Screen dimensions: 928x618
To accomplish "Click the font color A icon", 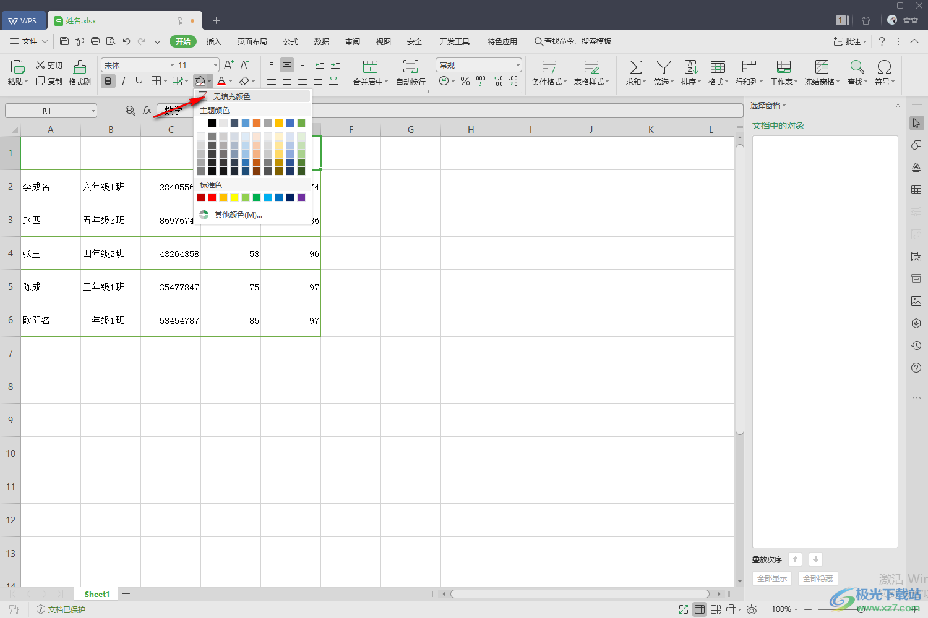I will click(221, 81).
